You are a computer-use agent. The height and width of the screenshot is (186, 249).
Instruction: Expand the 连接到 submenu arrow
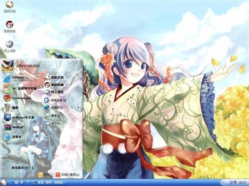pos(79,108)
